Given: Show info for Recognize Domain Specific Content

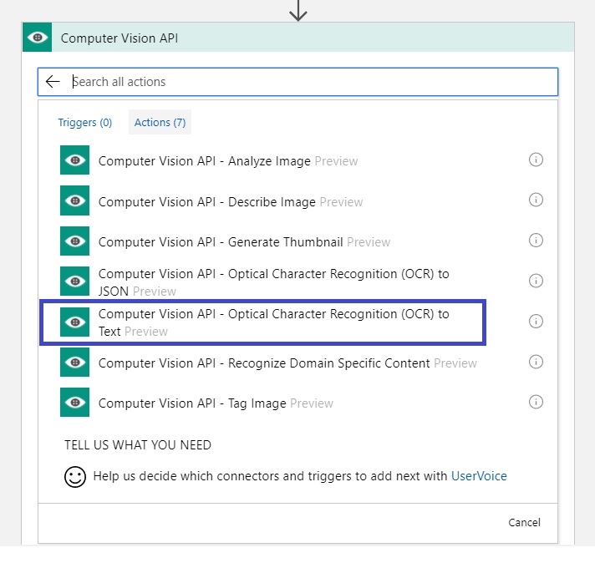Looking at the screenshot, I should [x=536, y=362].
